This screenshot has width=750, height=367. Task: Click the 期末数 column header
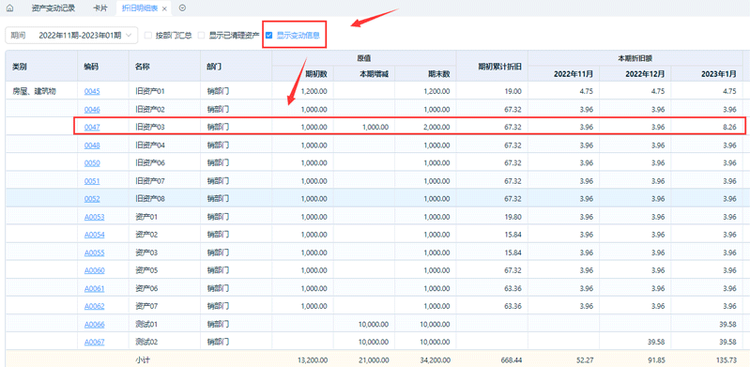tap(426, 74)
